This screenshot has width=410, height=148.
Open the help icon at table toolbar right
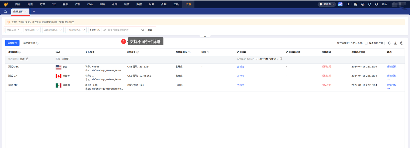point(402,43)
